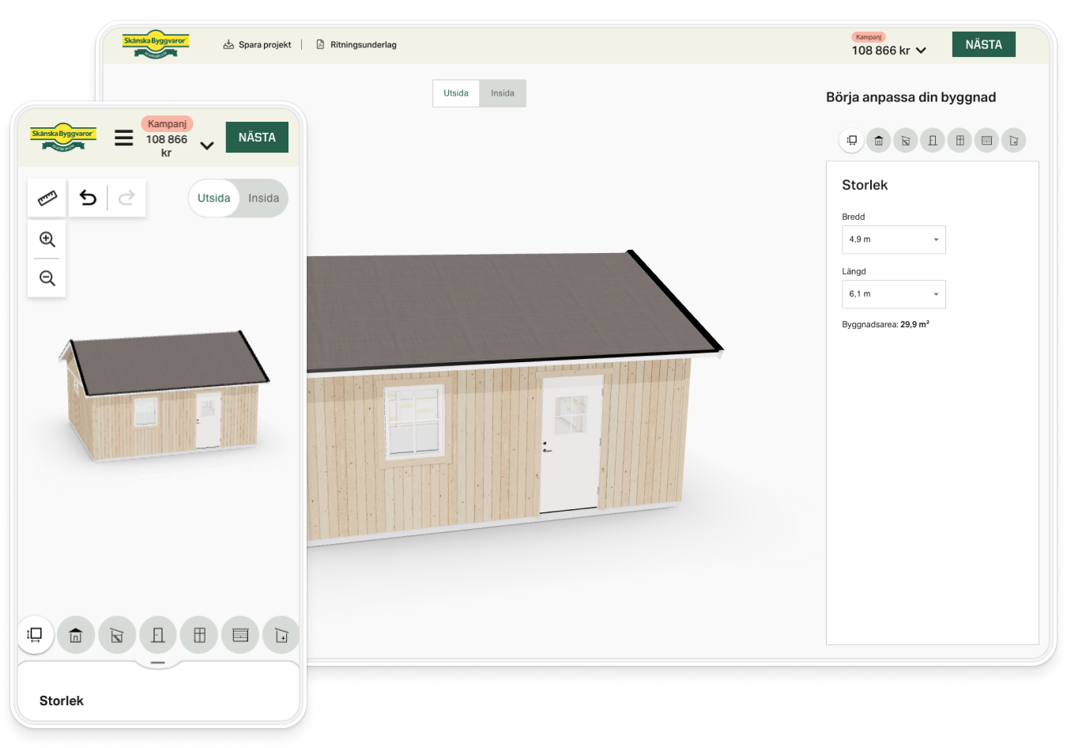
Task: Open add extension icon in mobile view
Action: pos(281,635)
